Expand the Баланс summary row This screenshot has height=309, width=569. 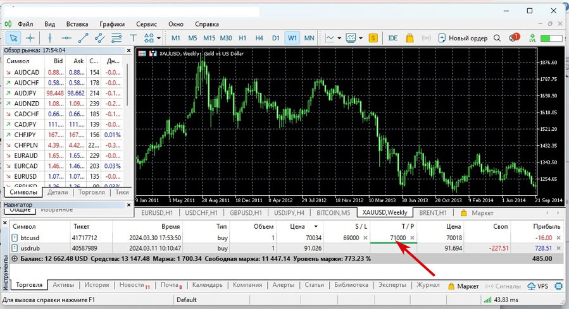coord(15,258)
